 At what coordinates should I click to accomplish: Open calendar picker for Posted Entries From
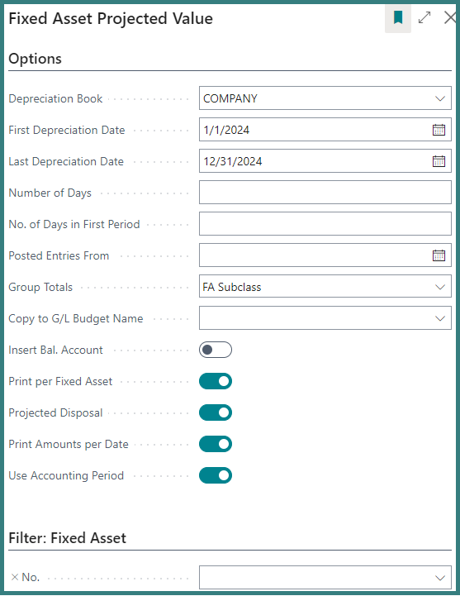coord(439,255)
